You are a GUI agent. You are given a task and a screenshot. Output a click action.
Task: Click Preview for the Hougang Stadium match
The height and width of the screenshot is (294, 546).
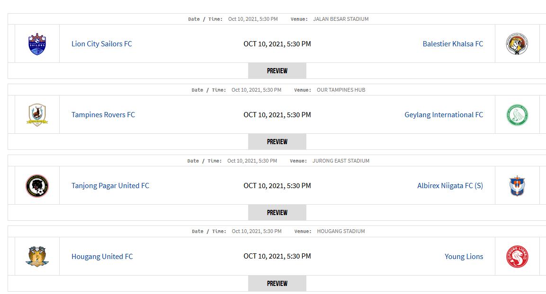tap(277, 283)
